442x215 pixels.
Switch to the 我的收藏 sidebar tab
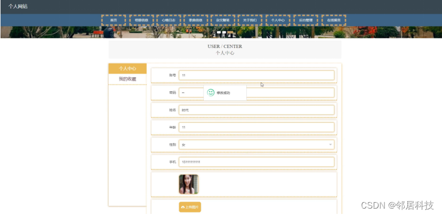click(x=127, y=79)
